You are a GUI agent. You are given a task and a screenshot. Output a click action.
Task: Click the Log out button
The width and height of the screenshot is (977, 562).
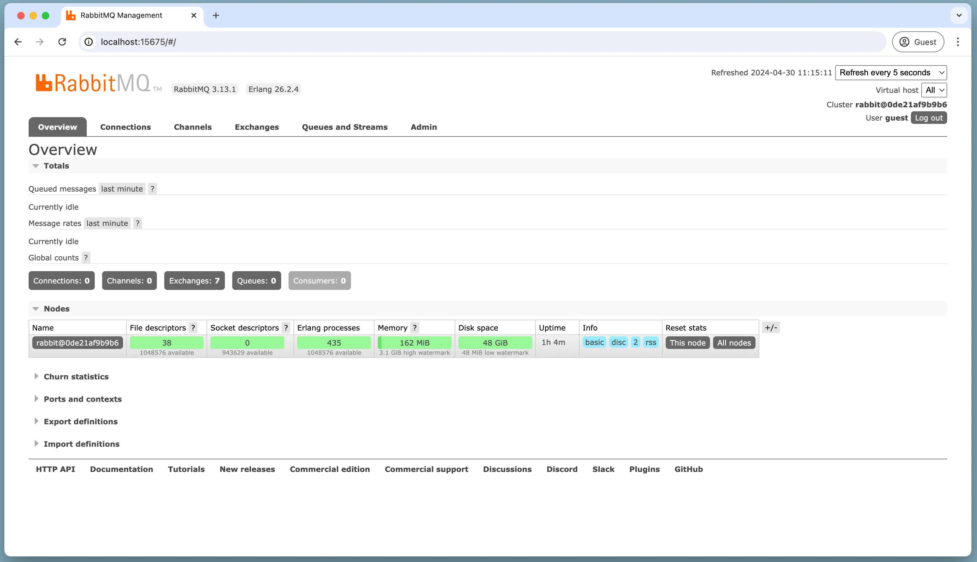[929, 118]
